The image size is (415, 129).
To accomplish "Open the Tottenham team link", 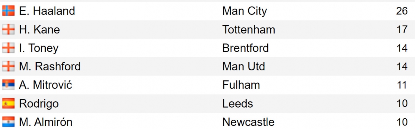I will coord(249,30).
